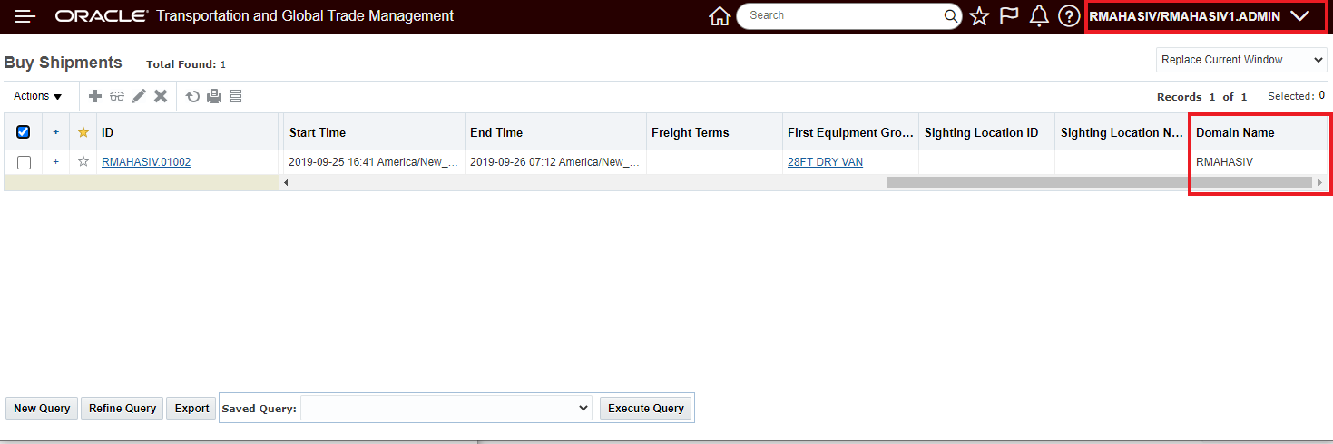
Task: Click the Print toolbar icon
Action: coord(214,96)
